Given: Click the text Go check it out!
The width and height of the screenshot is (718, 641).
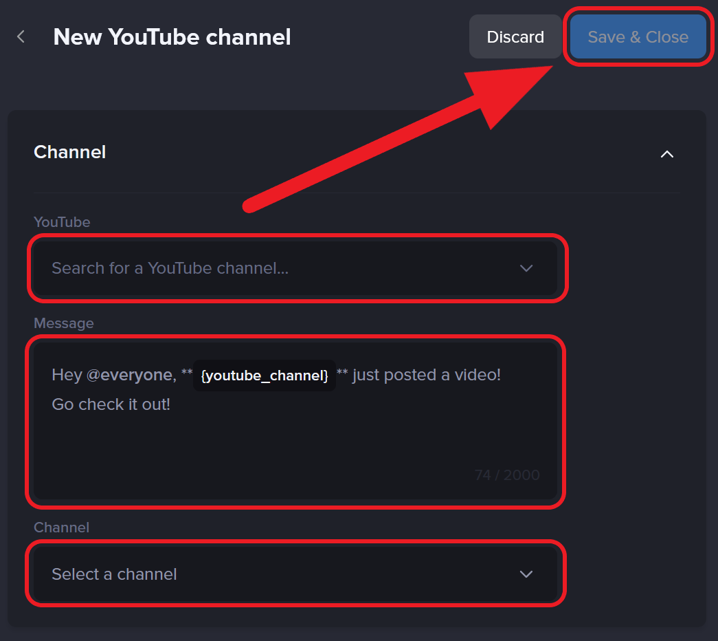Looking at the screenshot, I should 111,404.
